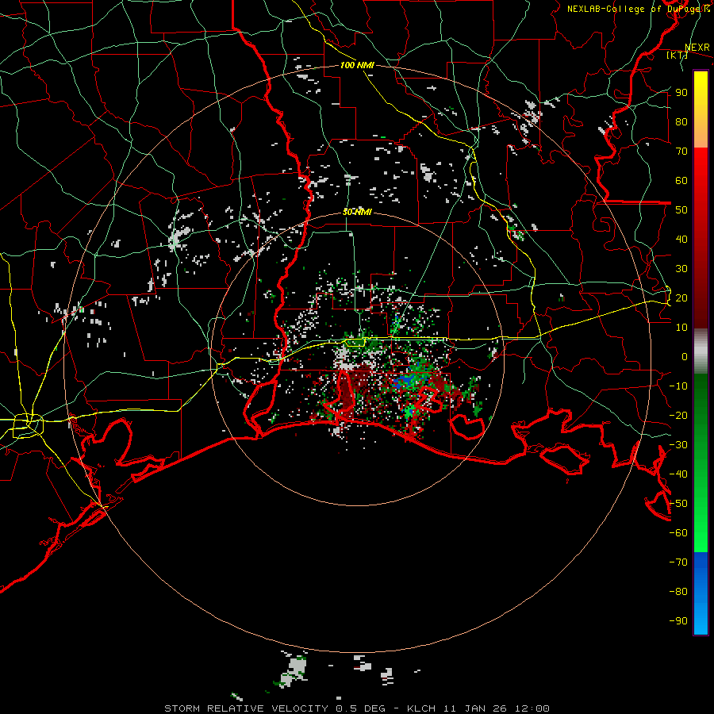The image size is (714, 714).
Task: Click the "20" scale value
Action: tap(681, 298)
